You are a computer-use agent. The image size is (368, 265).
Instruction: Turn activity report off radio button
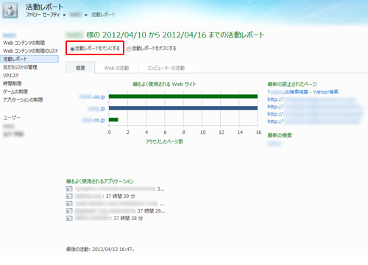pos(129,49)
